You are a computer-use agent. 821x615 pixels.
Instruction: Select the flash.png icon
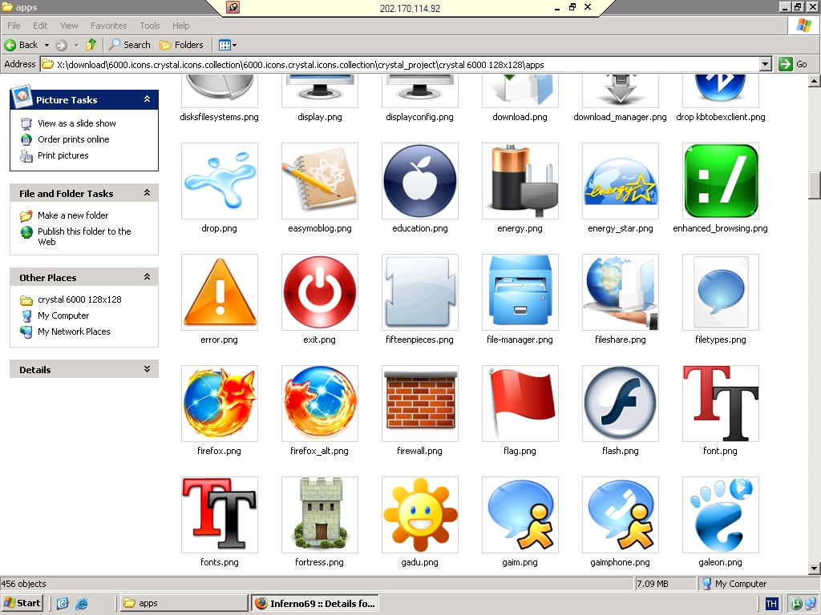621,404
